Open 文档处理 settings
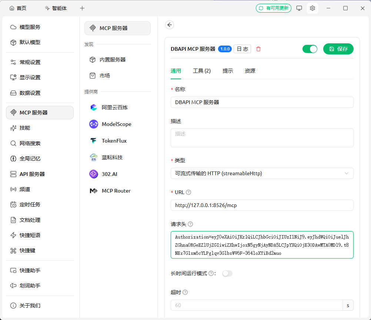371x320 pixels. pos(40,220)
